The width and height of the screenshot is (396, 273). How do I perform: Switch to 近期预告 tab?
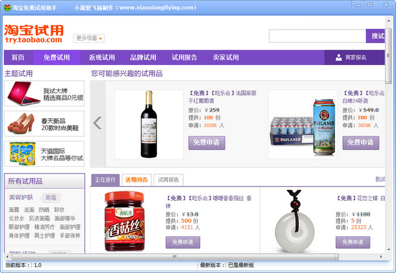136,180
